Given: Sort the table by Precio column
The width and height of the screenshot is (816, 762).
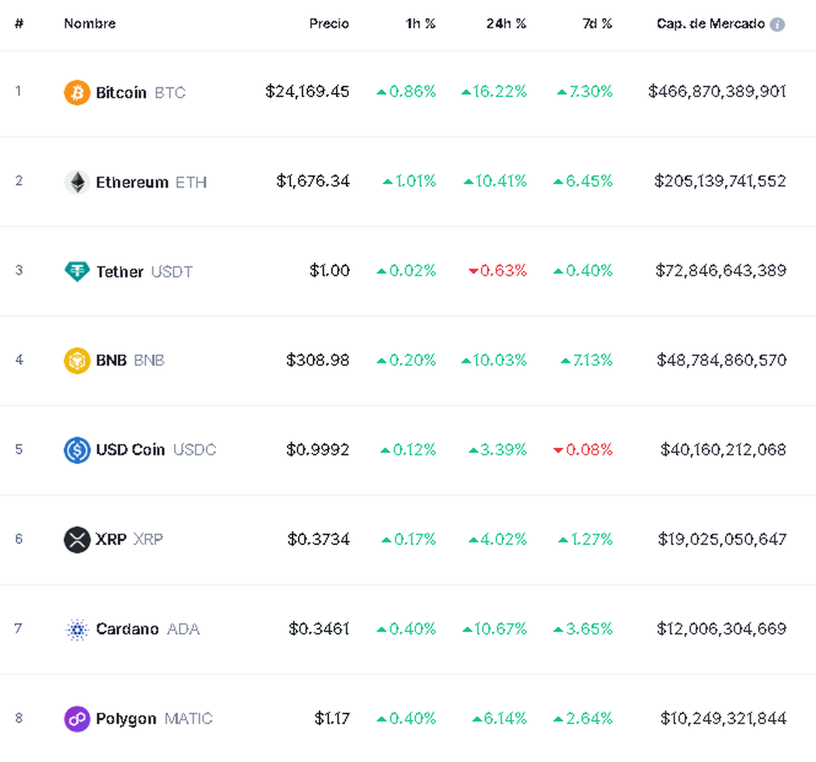Looking at the screenshot, I should tap(329, 24).
